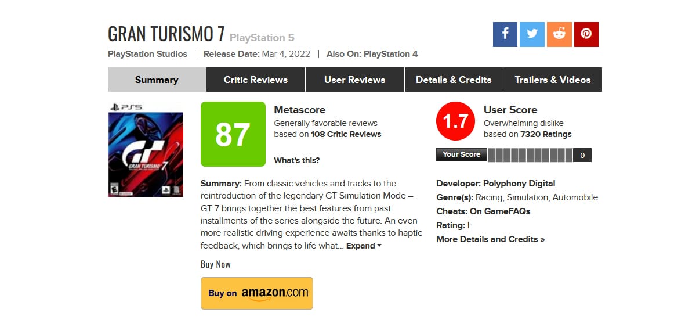Click the What's this? link
Viewport: 696px width, 320px height.
click(x=296, y=160)
